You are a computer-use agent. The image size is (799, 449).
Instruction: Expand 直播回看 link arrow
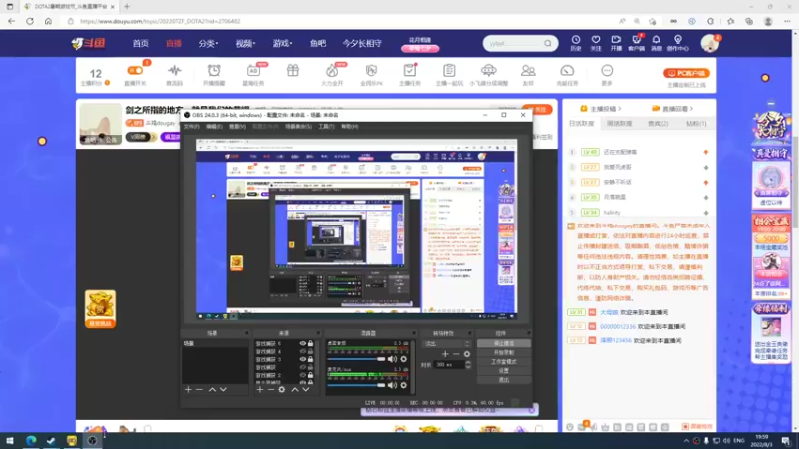[x=691, y=109]
